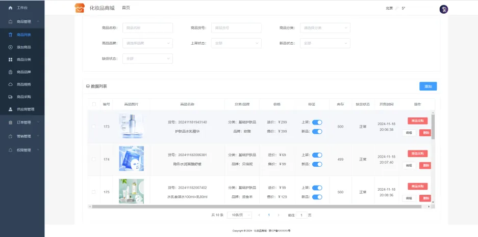Screen dimensions: 478x237
Task: Click the blue 添加 button
Action: pos(427,86)
